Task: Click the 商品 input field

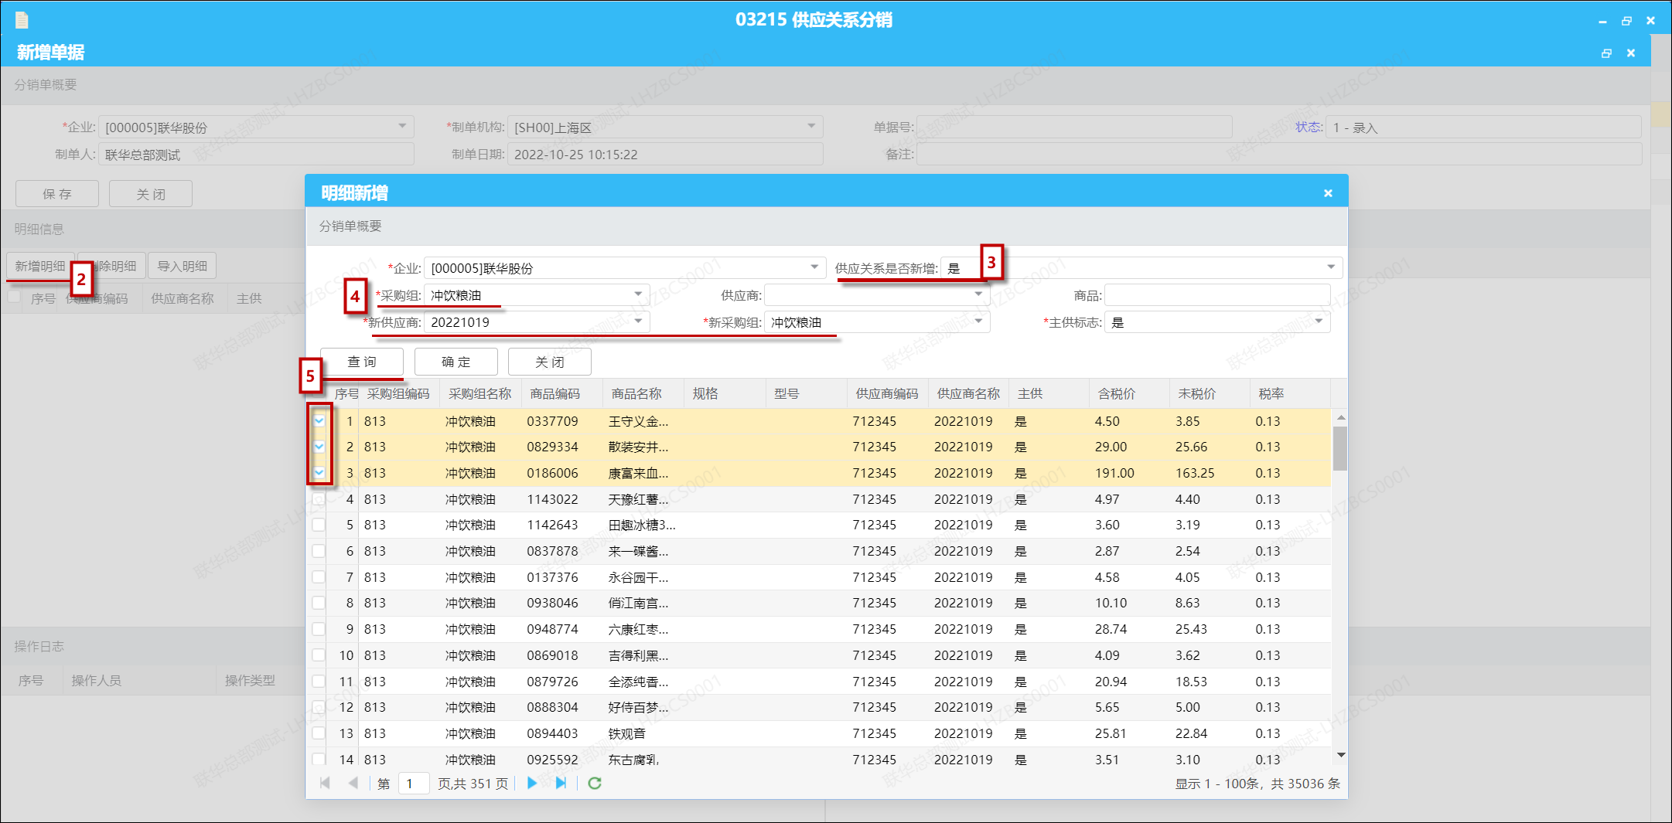Action: [x=1217, y=294]
